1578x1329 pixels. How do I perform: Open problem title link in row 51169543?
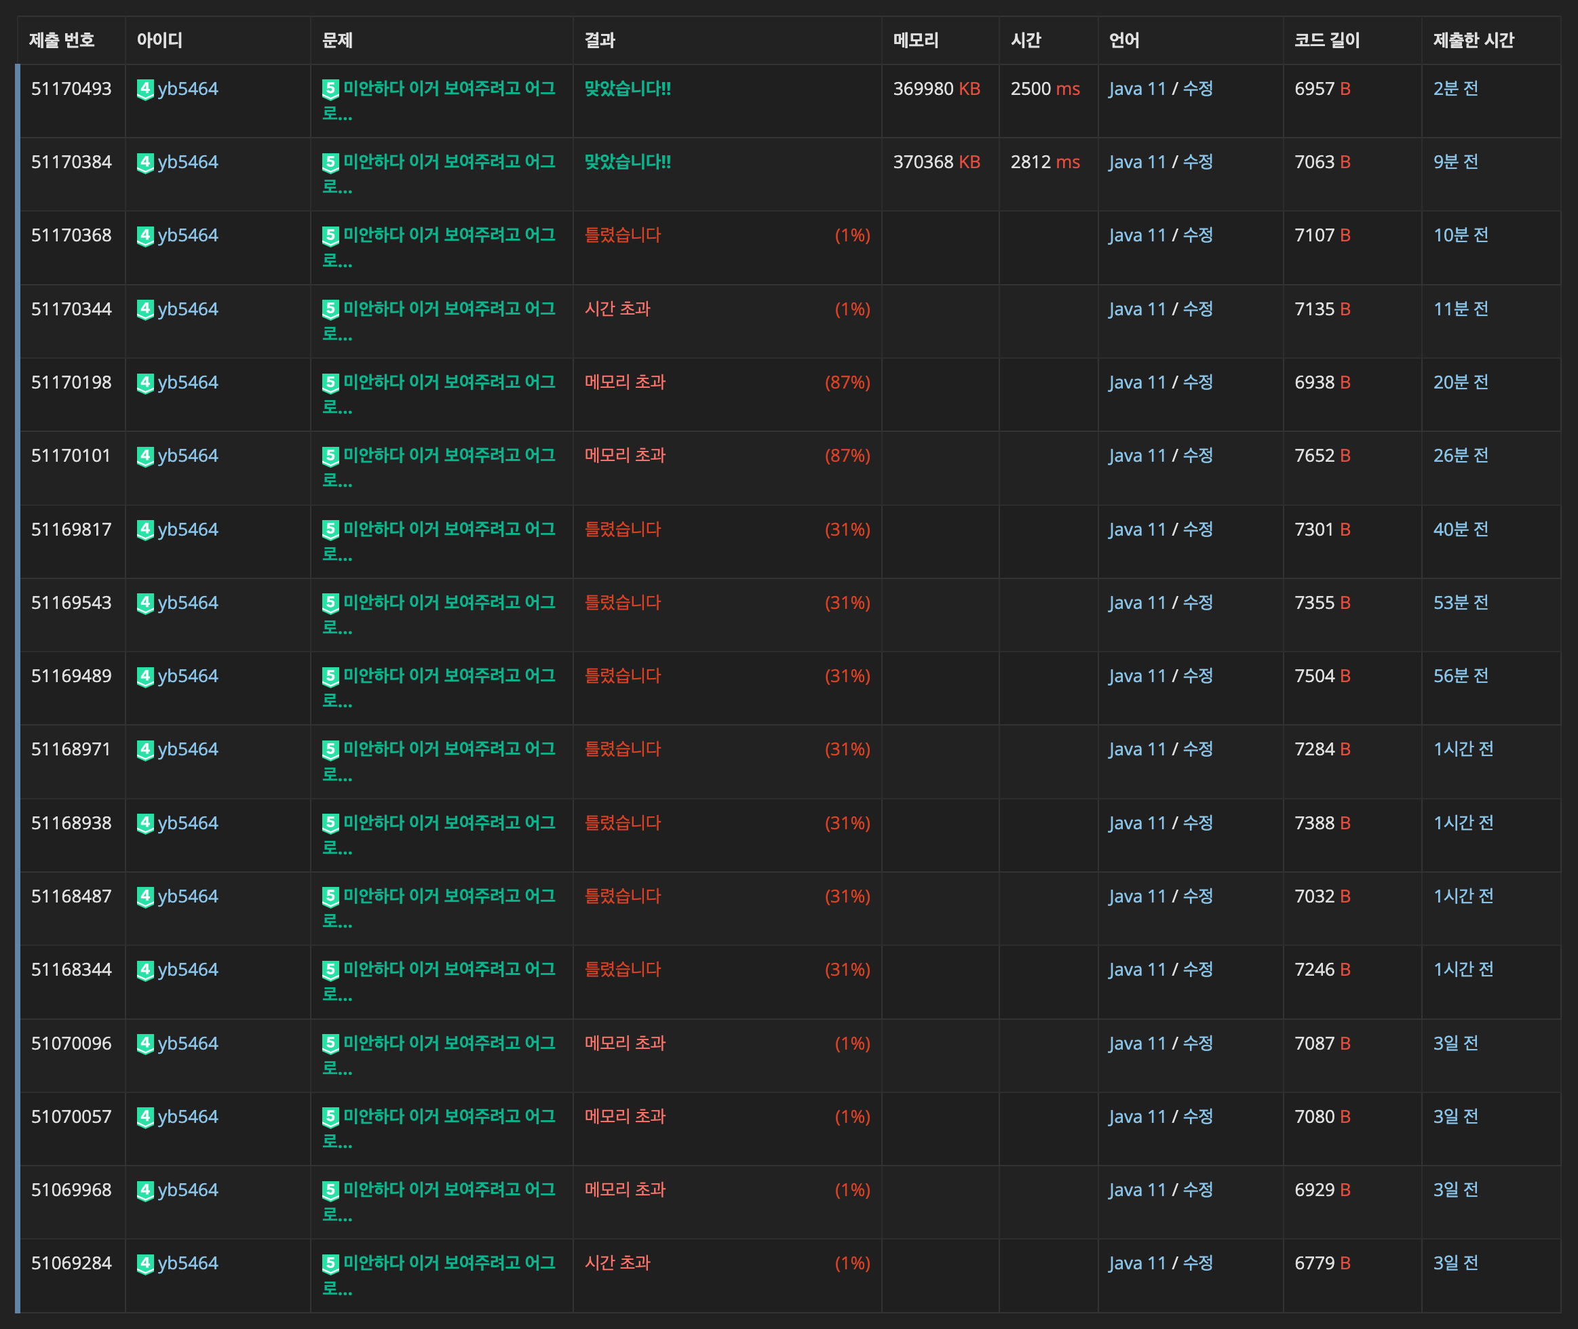tap(448, 603)
